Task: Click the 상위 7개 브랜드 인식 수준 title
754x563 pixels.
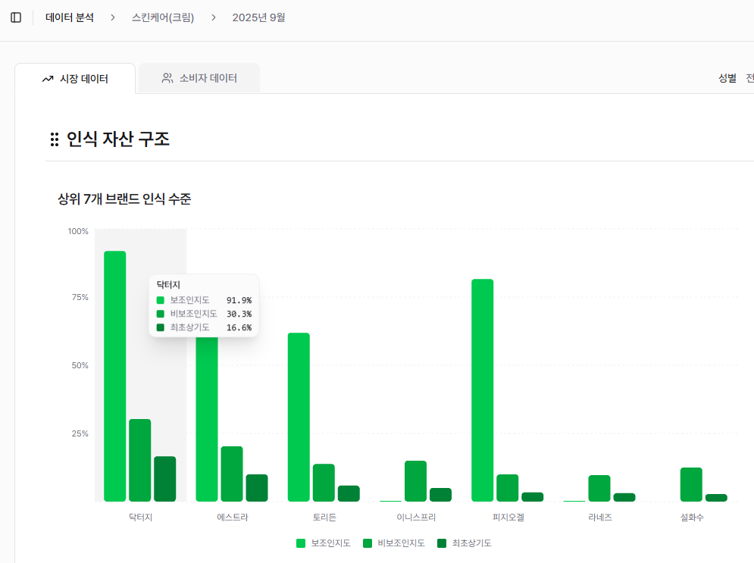Action: click(124, 199)
